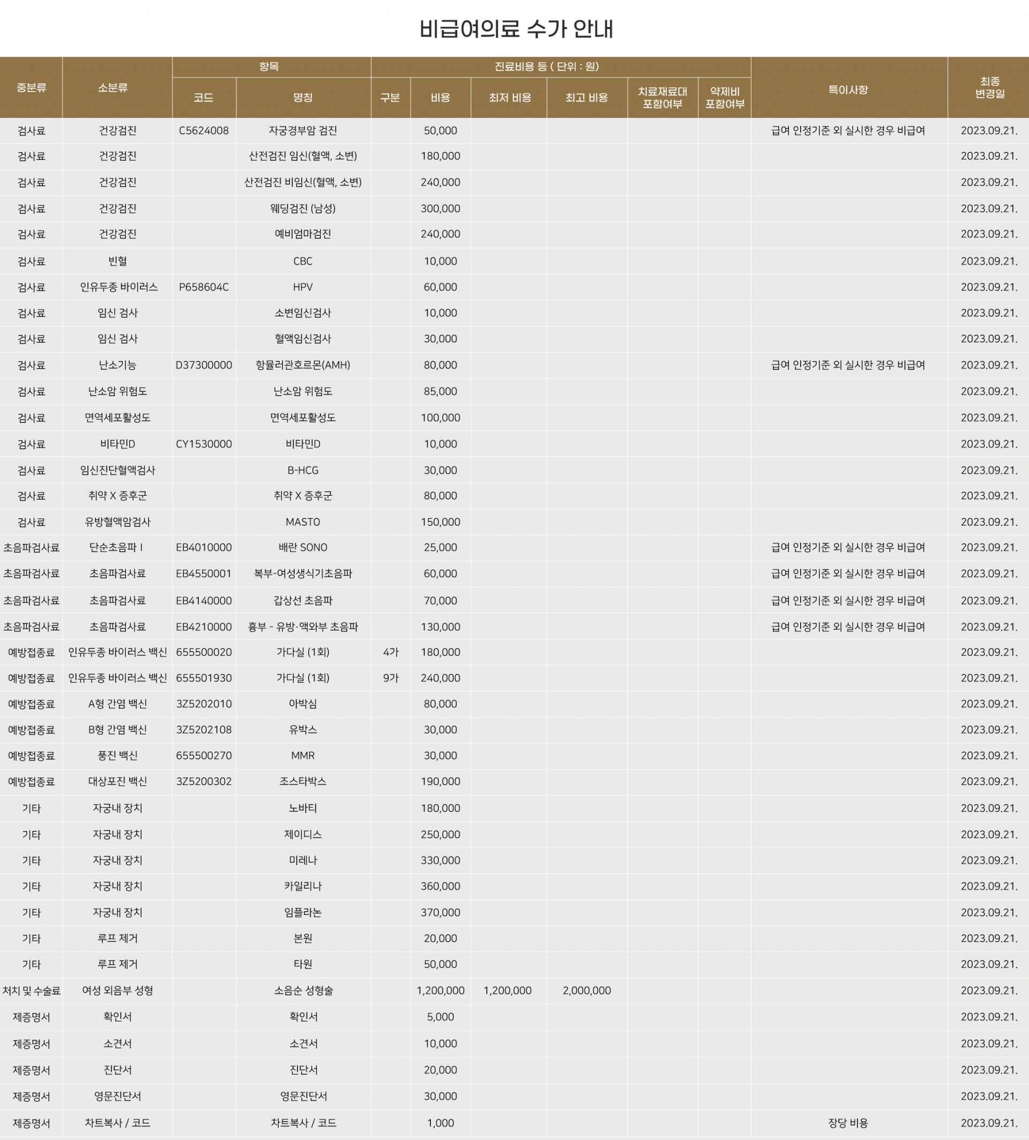The width and height of the screenshot is (1029, 1140).
Task: Select code cell 655501930
Action: [204, 678]
